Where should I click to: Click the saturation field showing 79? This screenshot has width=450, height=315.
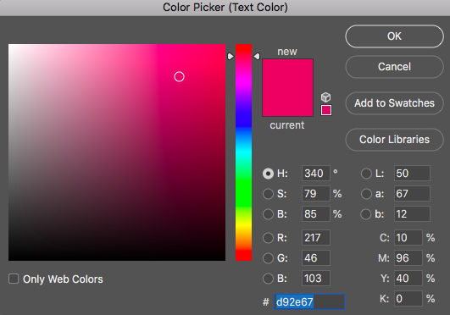pos(316,194)
